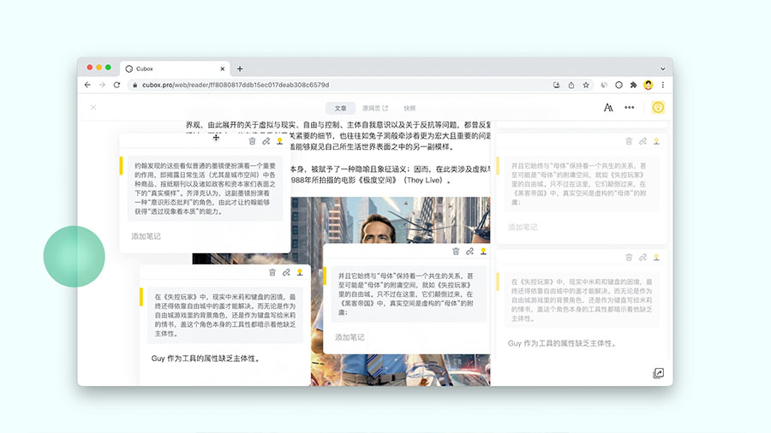Screen dimensions: 771x433
Task: Open the browser Extensions puzzle icon
Action: [633, 86]
